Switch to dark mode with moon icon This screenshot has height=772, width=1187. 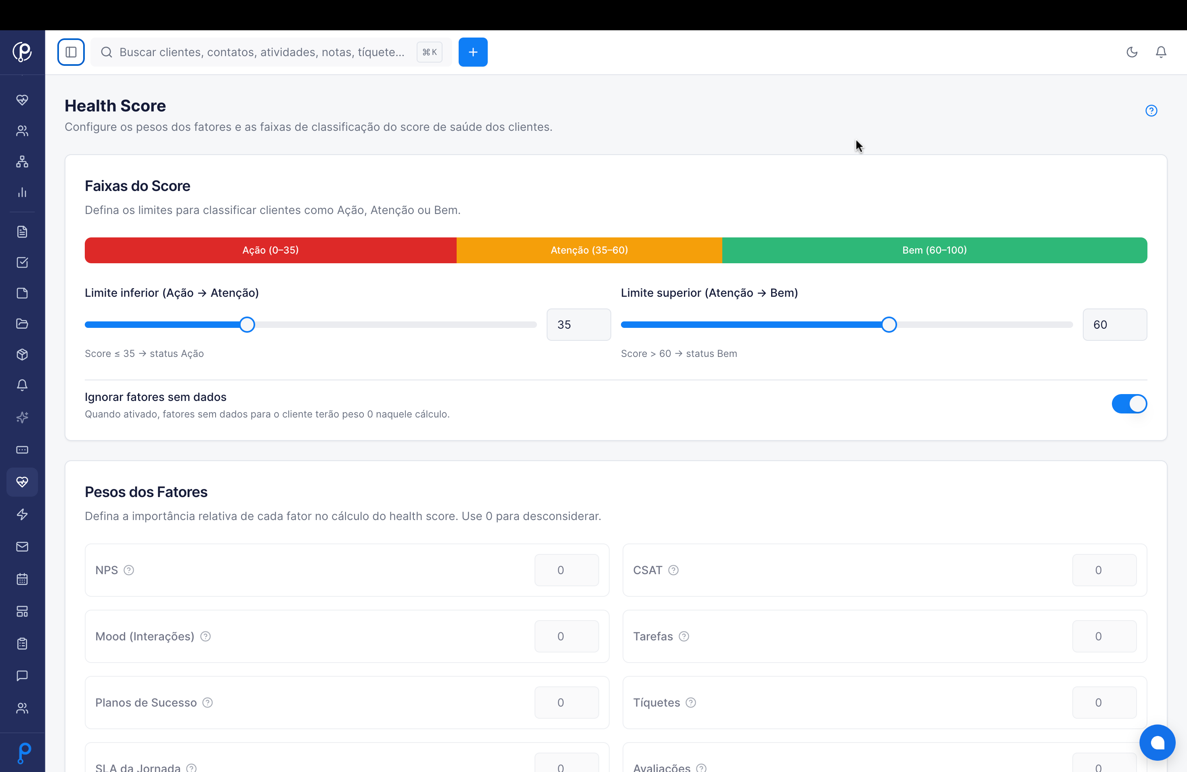coord(1132,52)
